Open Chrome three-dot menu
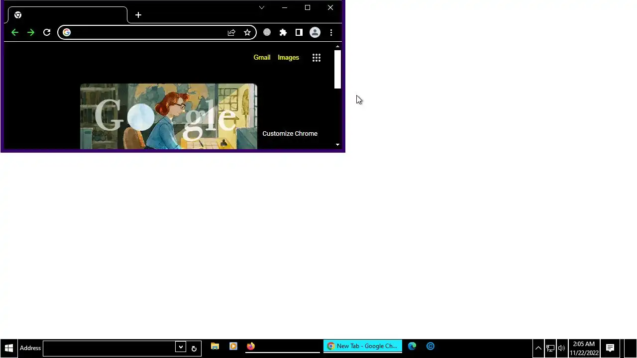 pyautogui.click(x=331, y=32)
